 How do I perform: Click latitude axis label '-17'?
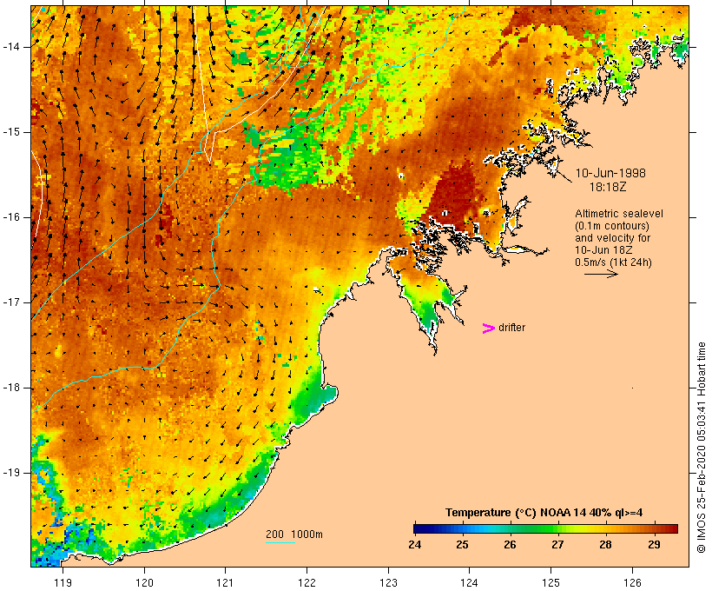click(10, 302)
